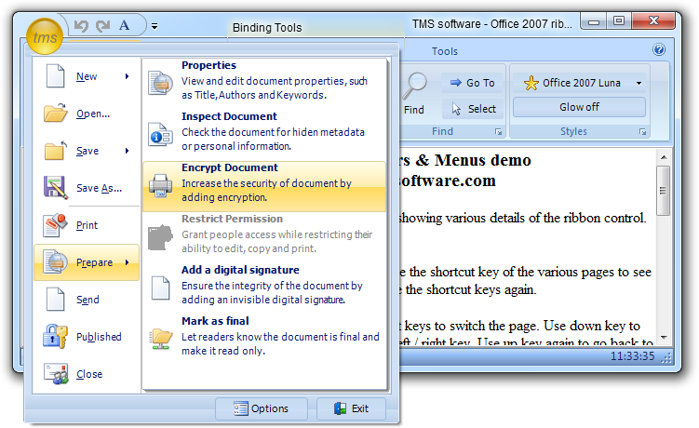The width and height of the screenshot is (699, 428).
Task: Expand the New submenu arrow
Action: coord(128,76)
